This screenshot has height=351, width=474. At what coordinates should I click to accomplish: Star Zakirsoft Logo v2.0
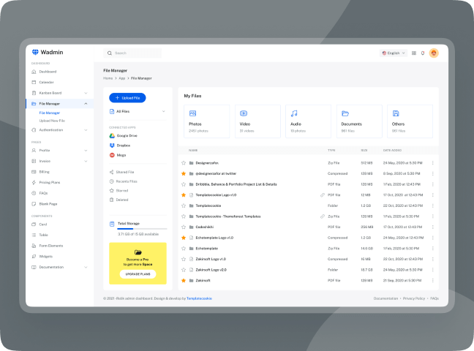pyautogui.click(x=184, y=270)
